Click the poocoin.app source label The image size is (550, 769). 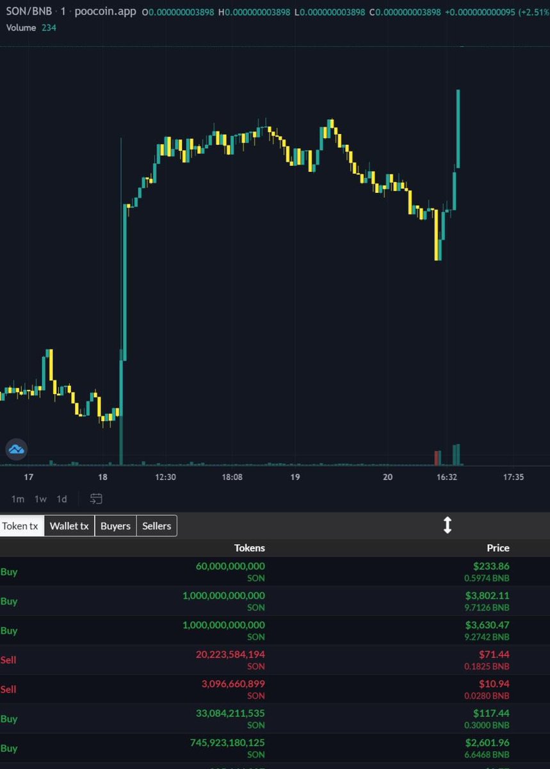[106, 12]
